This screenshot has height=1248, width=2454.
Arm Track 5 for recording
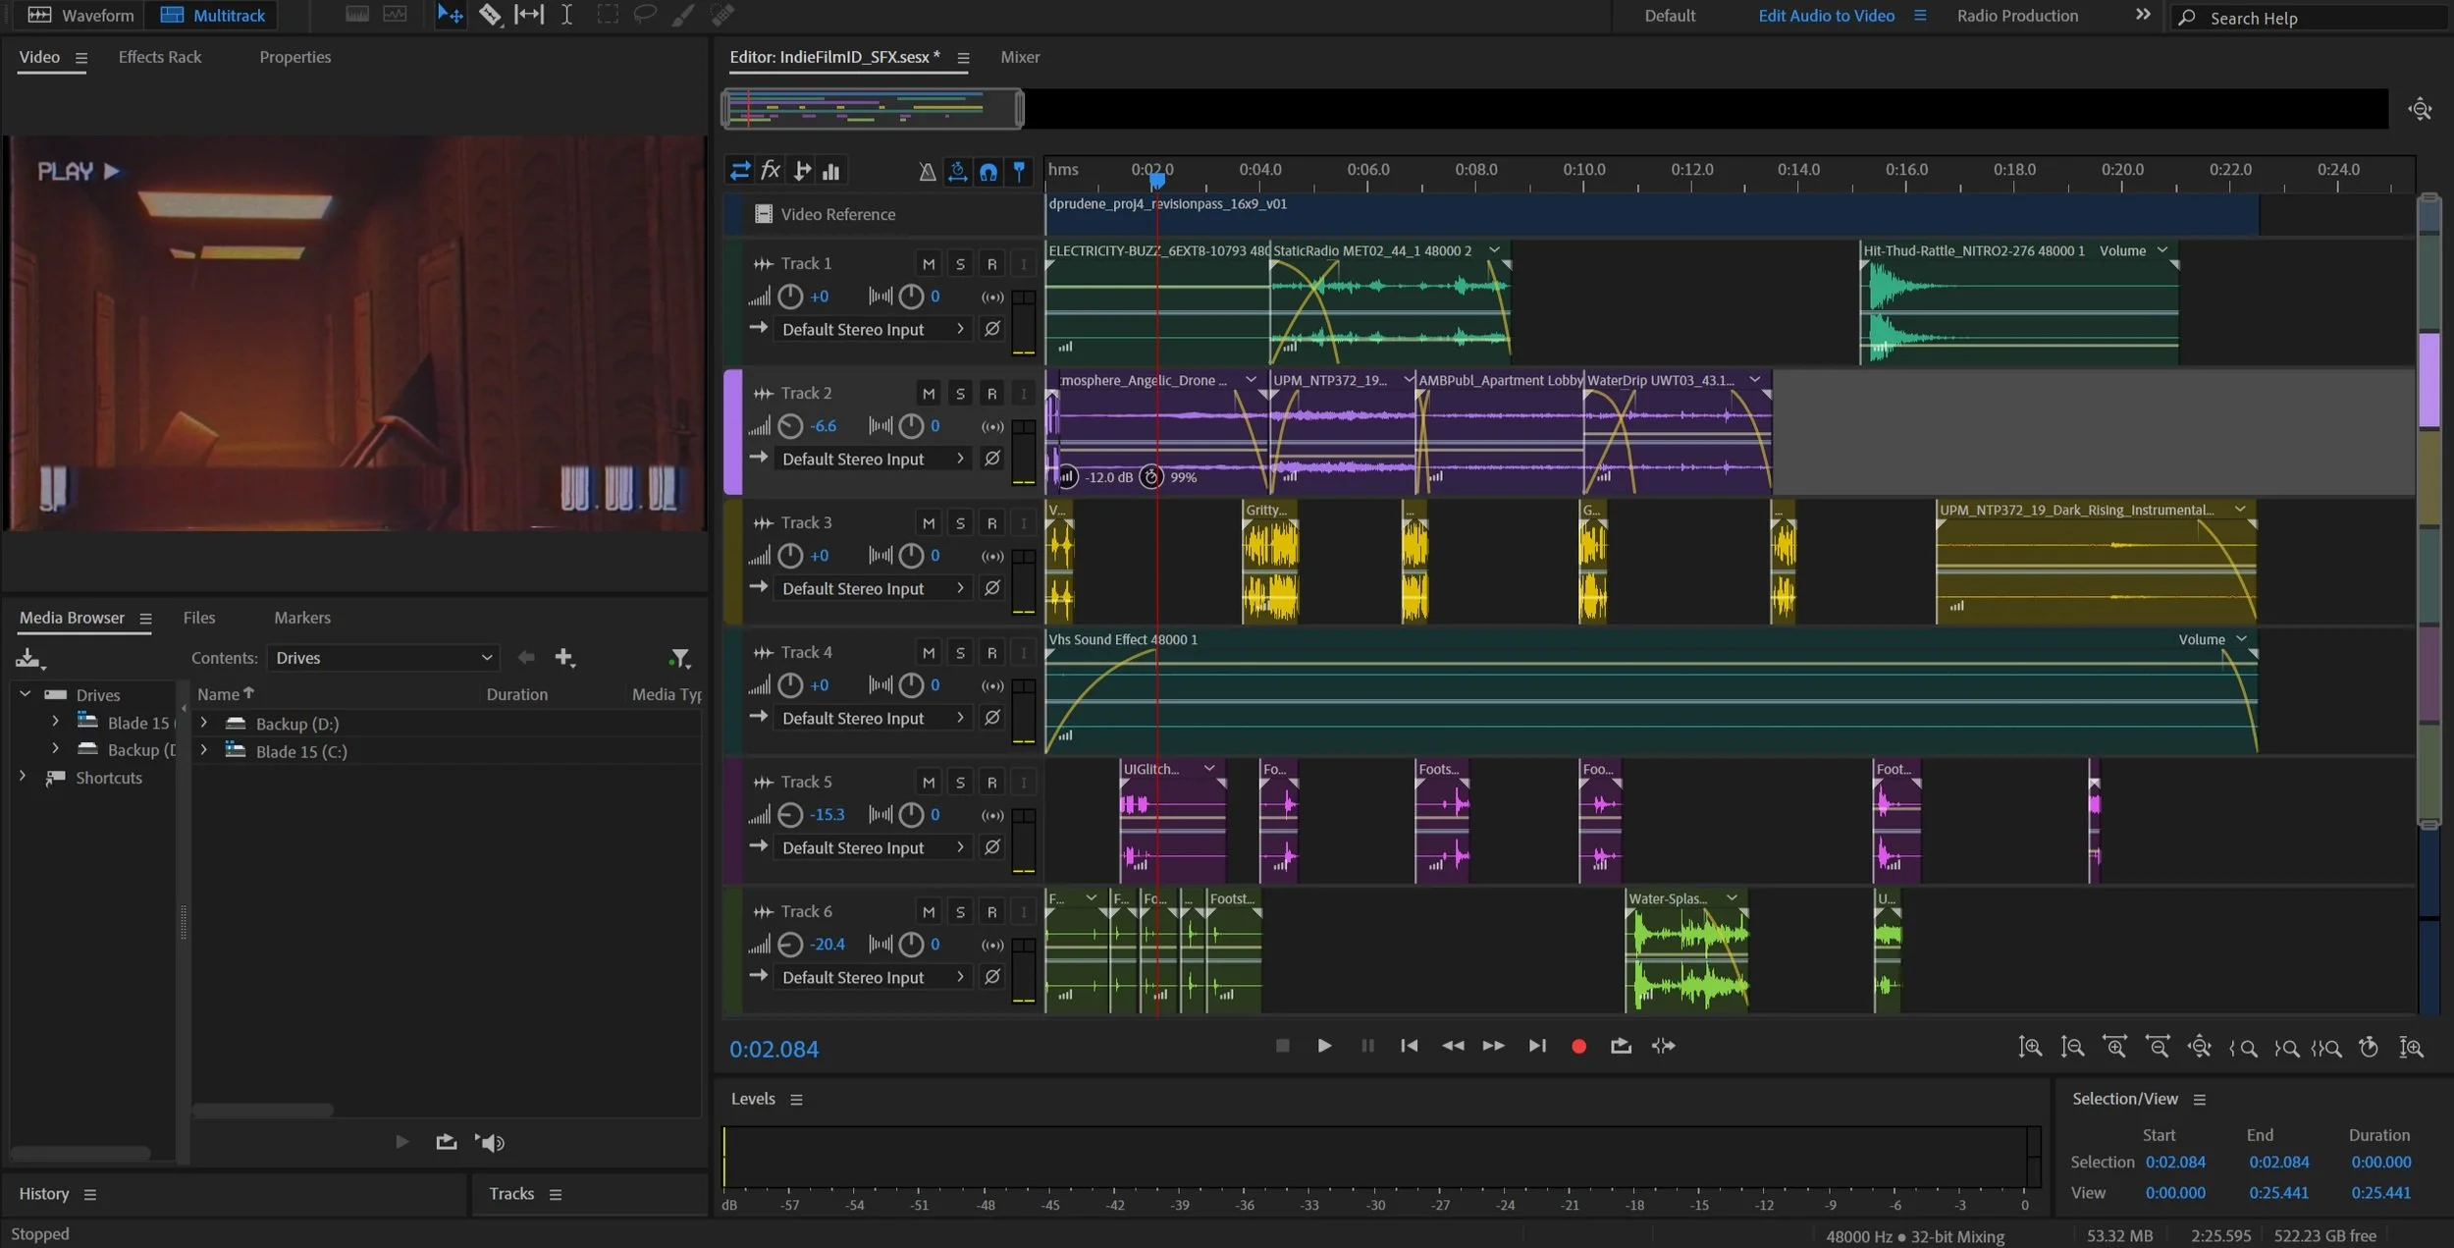pyautogui.click(x=991, y=783)
